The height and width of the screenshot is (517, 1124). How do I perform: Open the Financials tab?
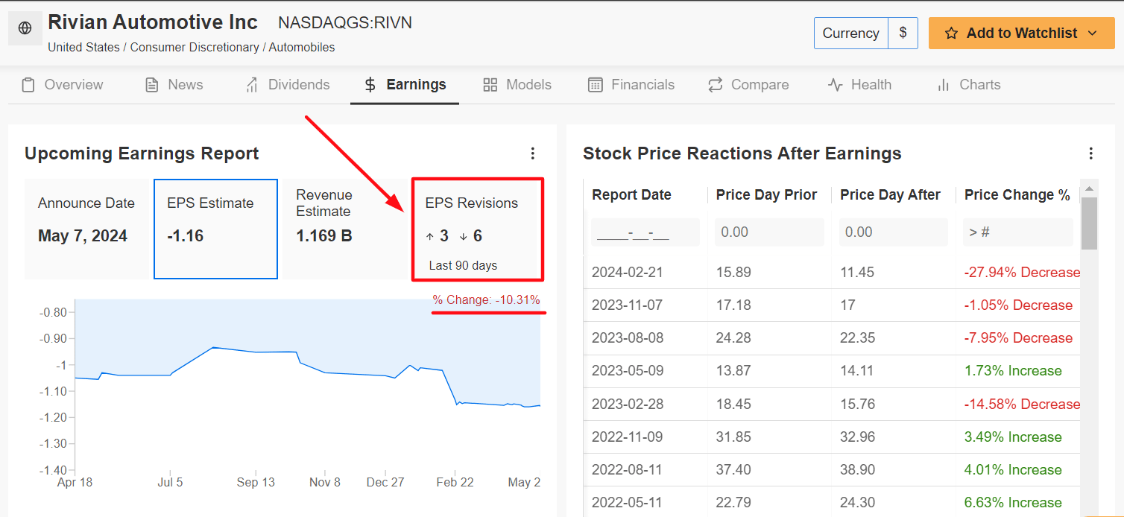coord(631,85)
